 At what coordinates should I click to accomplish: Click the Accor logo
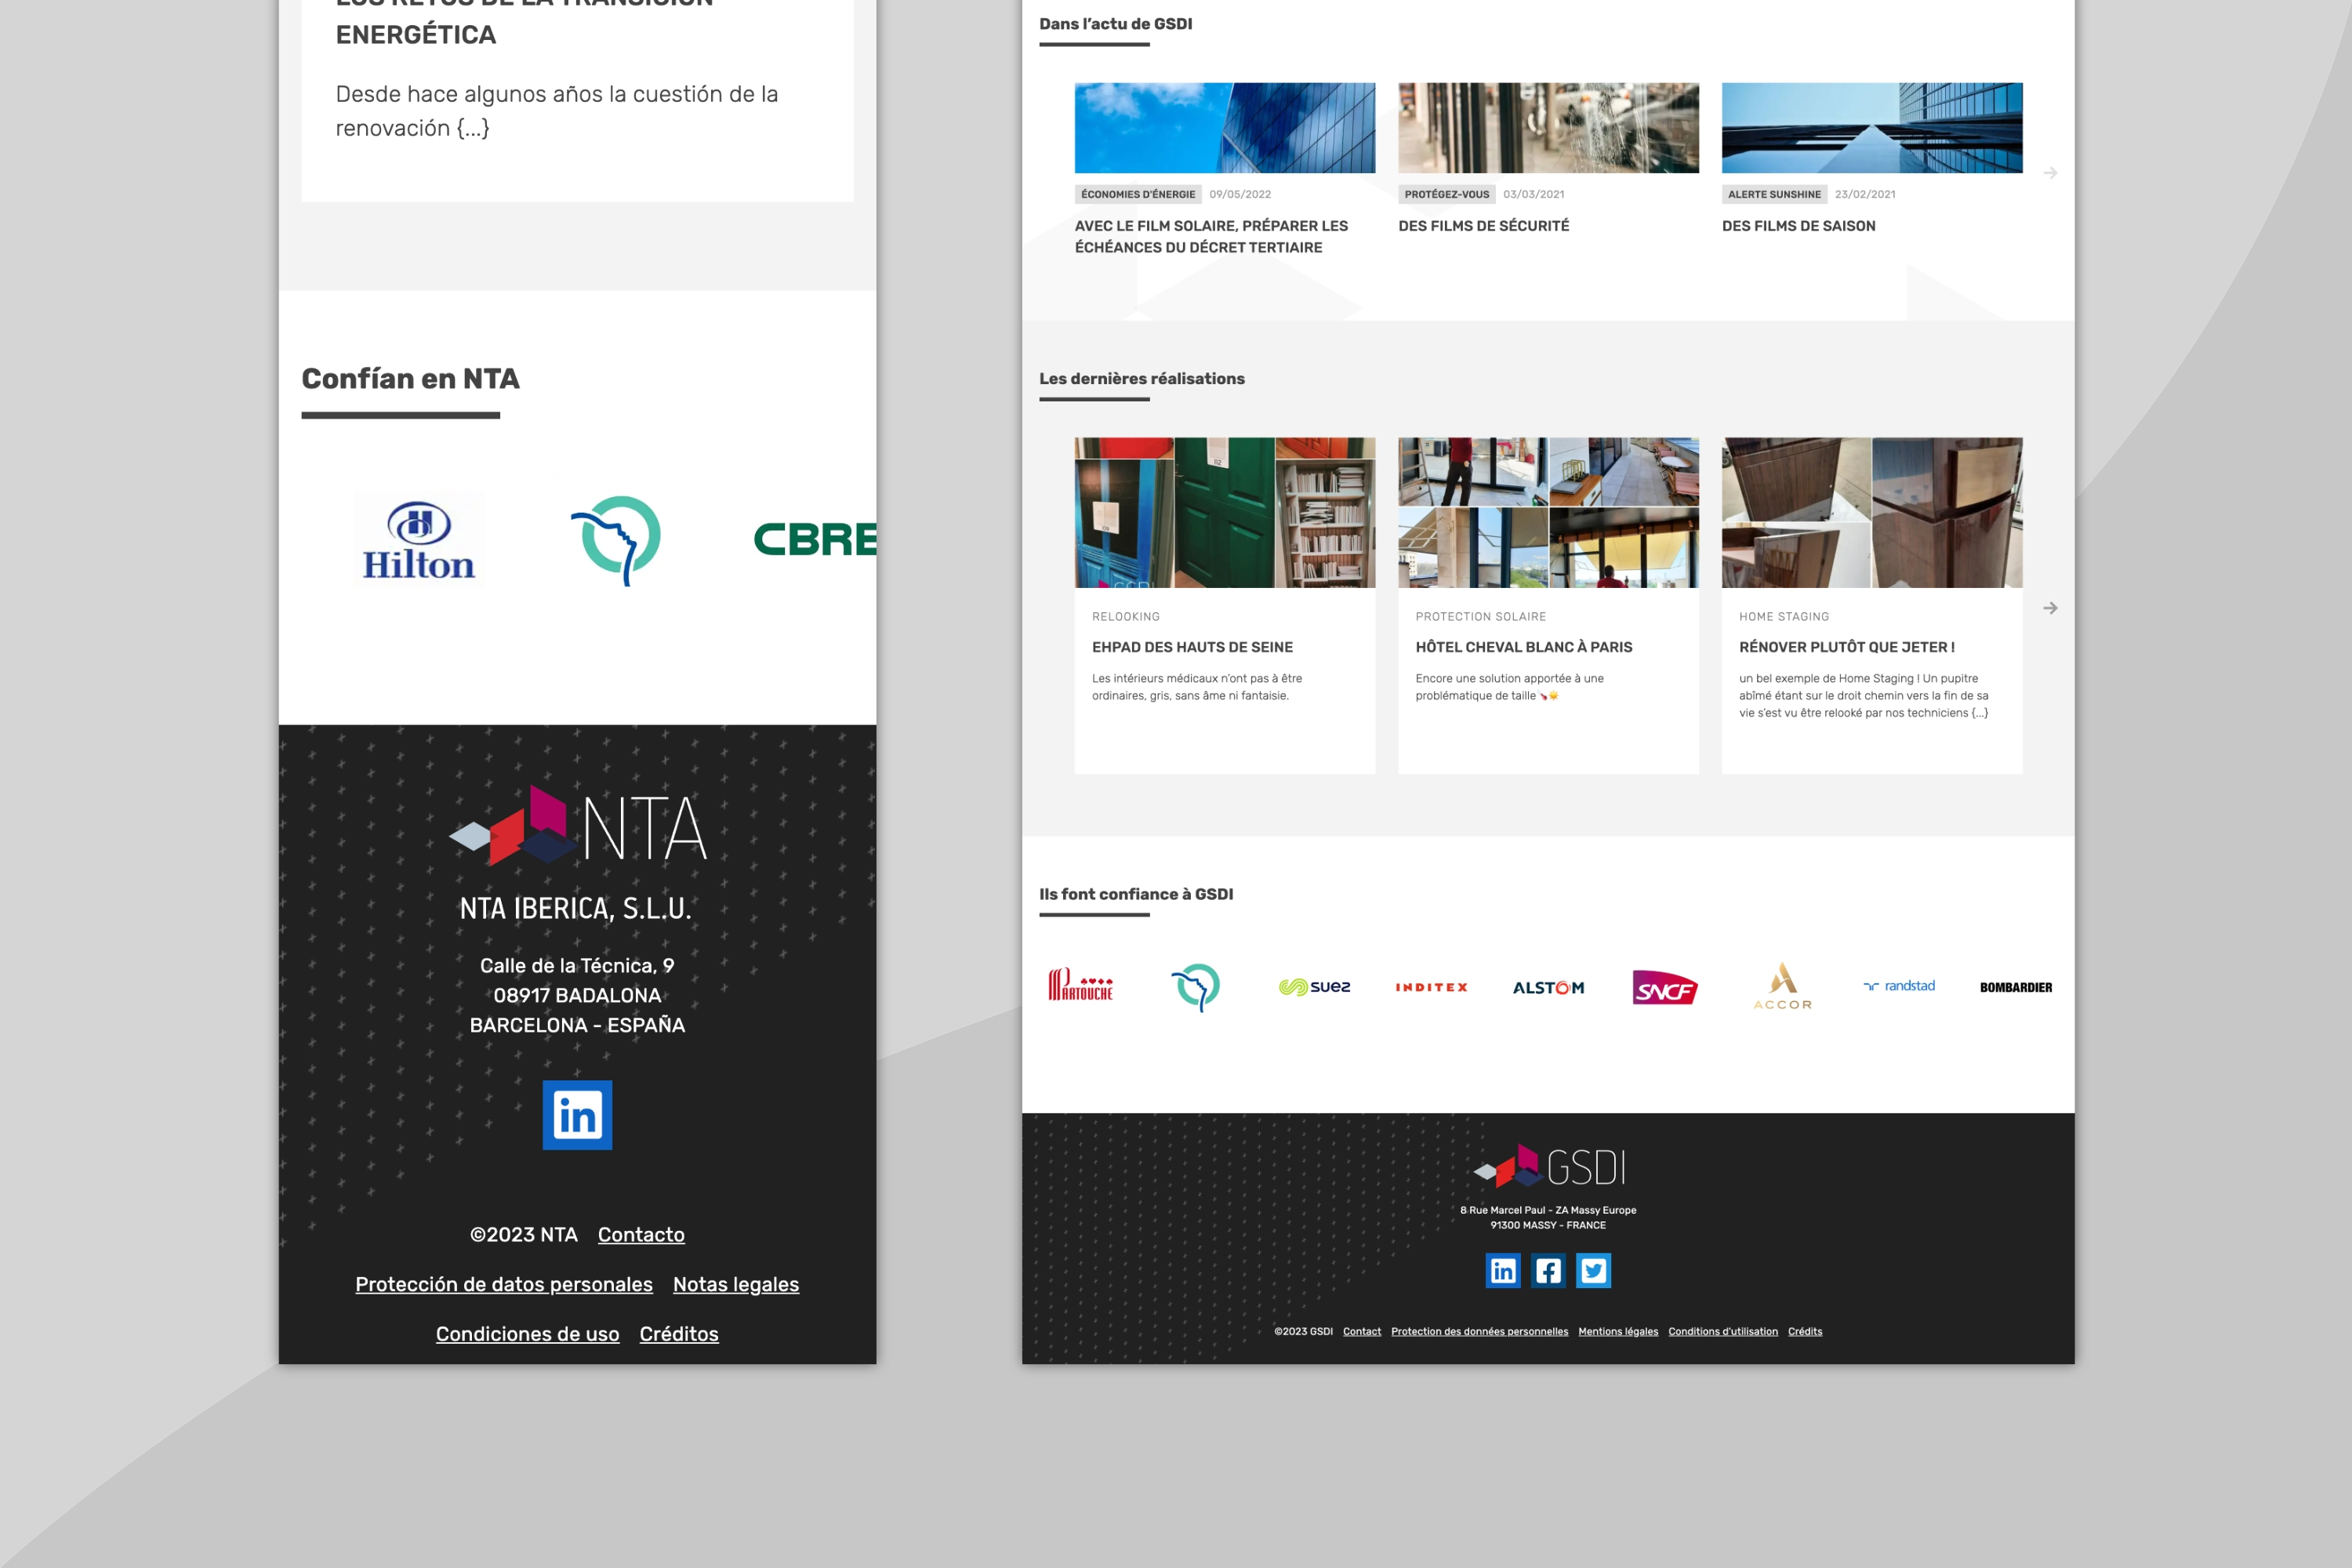(1782, 986)
